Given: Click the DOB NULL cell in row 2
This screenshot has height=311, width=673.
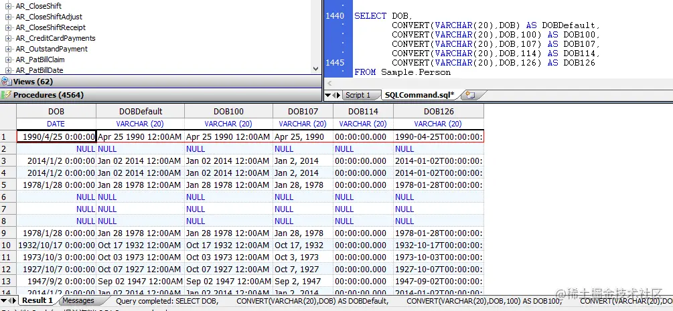Looking at the screenshot, I should coord(56,149).
